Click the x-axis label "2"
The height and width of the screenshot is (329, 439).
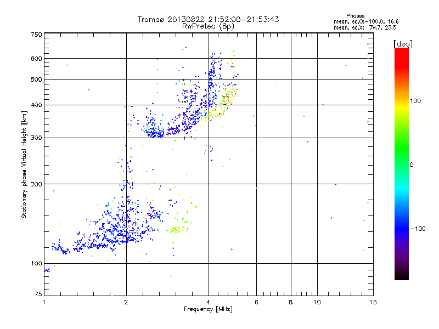click(x=126, y=302)
